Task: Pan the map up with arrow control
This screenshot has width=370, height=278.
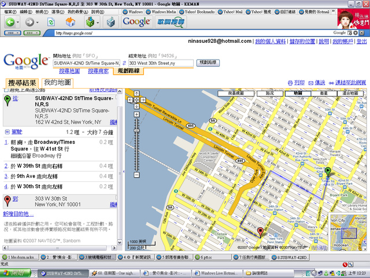Action: point(136,93)
